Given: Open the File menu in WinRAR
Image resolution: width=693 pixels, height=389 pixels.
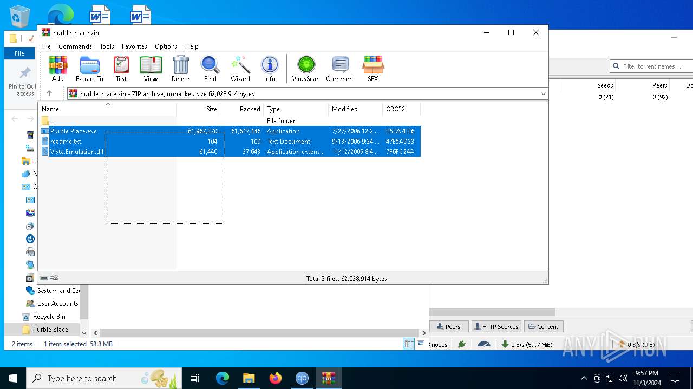Looking at the screenshot, I should [46, 46].
